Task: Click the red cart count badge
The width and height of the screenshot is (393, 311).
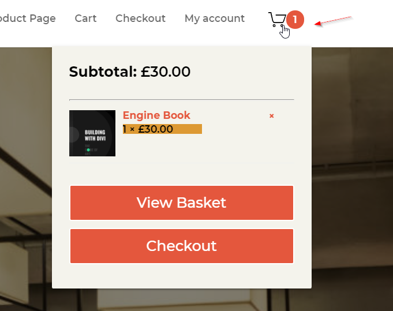Action: tap(295, 20)
